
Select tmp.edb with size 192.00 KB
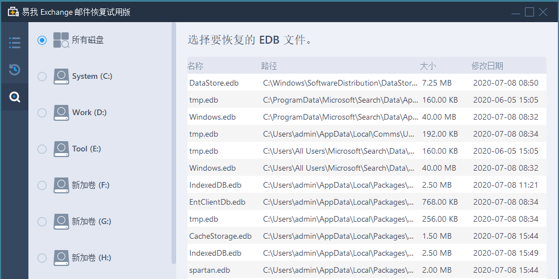coord(367,134)
